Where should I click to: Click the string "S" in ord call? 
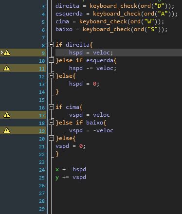pyautogui.click(x=153, y=29)
